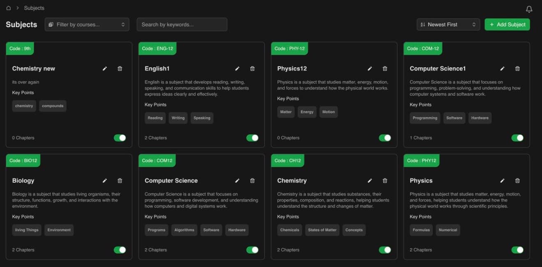Select the Formulas key point tag

pos(421,230)
